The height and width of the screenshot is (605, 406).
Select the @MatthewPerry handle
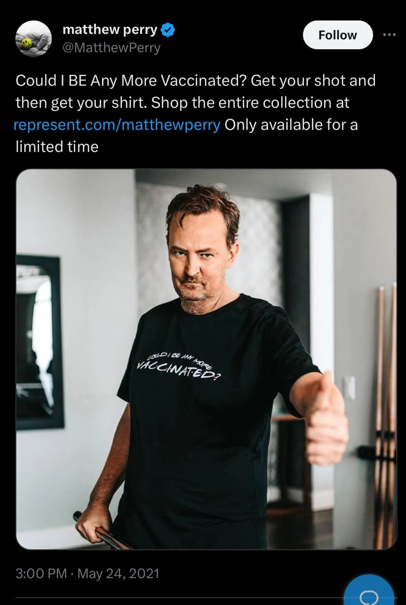111,48
